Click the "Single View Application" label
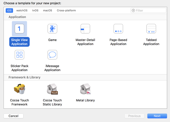 point(19,42)
